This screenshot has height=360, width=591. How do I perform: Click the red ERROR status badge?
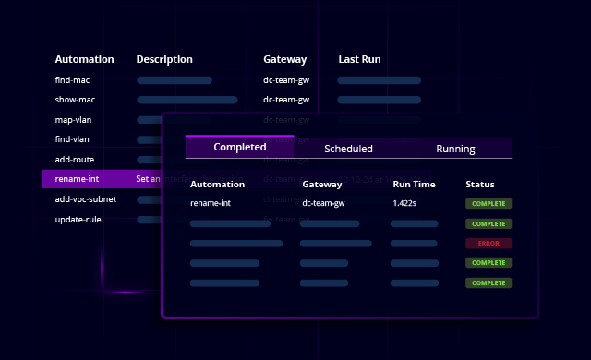[x=488, y=244]
